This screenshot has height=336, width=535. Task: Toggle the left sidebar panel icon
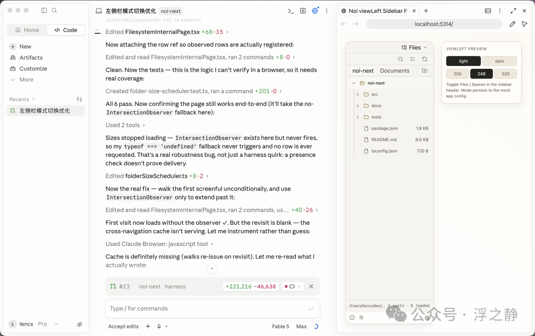pyautogui.click(x=44, y=10)
